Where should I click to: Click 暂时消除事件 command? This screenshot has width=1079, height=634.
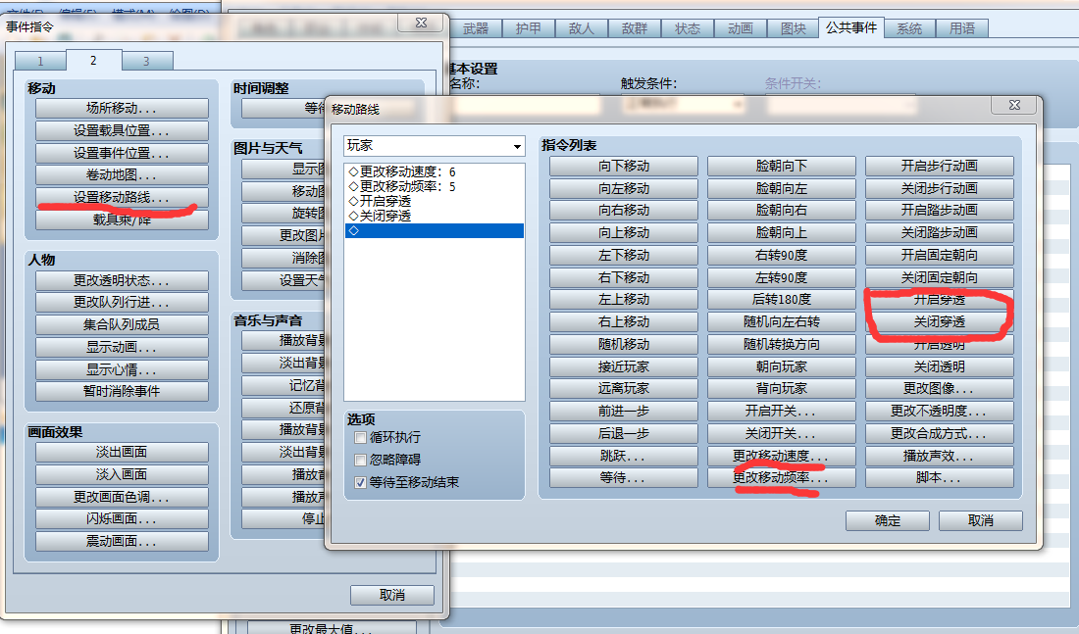(x=122, y=391)
